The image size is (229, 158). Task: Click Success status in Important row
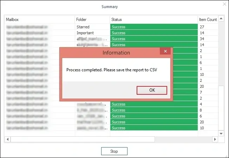pyautogui.click(x=154, y=33)
